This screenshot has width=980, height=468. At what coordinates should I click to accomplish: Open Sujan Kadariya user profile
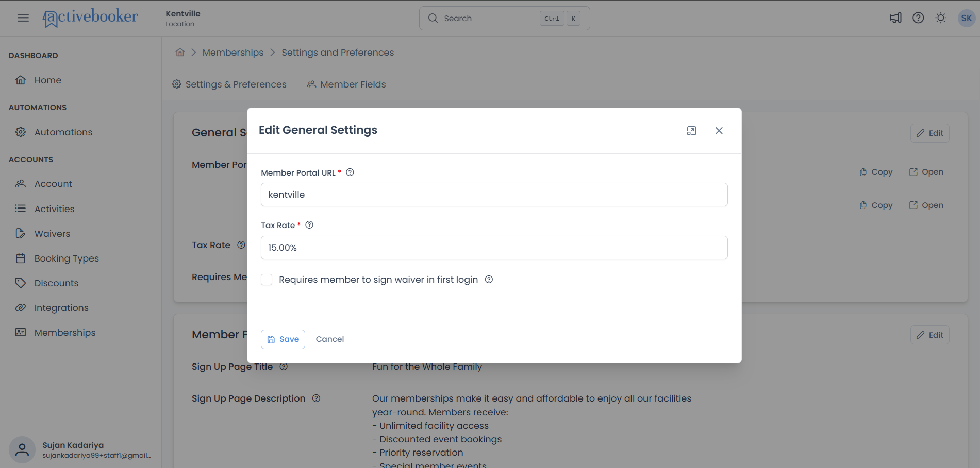[x=80, y=449]
